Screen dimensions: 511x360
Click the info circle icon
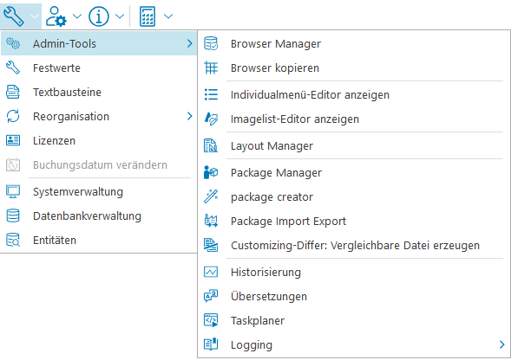(x=99, y=16)
